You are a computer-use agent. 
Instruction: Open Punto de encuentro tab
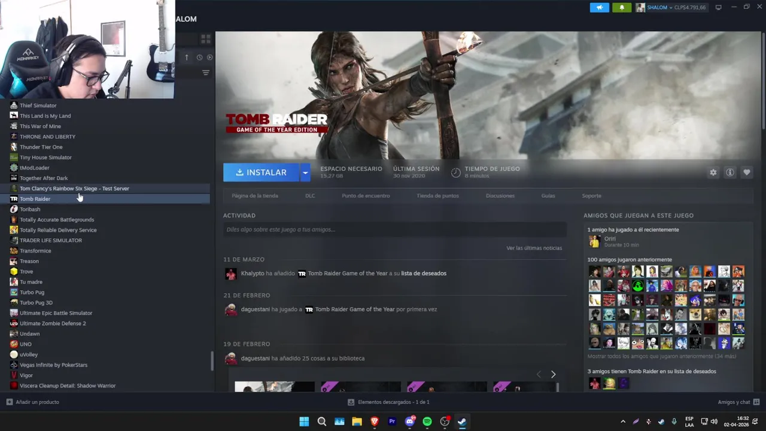click(x=366, y=196)
